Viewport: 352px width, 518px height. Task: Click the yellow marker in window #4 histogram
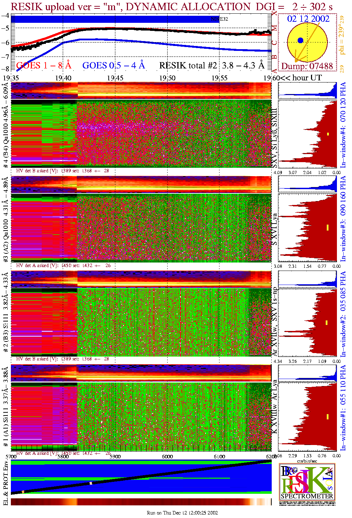tap(328, 134)
